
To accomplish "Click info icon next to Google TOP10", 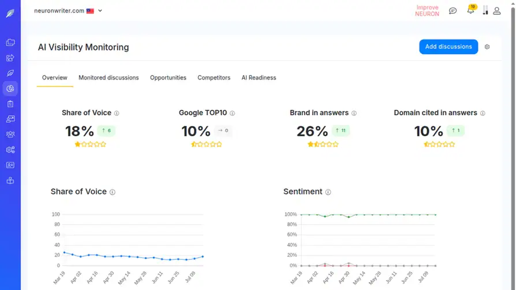I will tap(232, 113).
